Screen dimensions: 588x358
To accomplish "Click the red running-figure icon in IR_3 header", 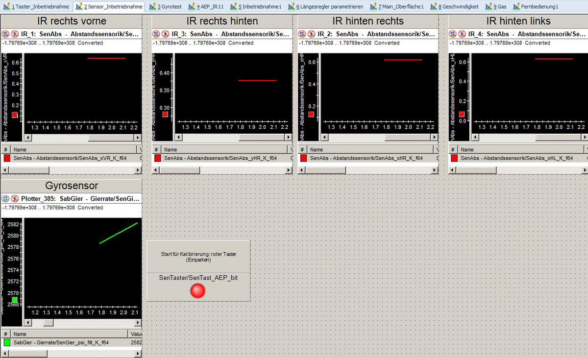I will point(165,34).
